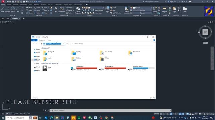Click the AutoCAD command line input

[x=111, y=110]
